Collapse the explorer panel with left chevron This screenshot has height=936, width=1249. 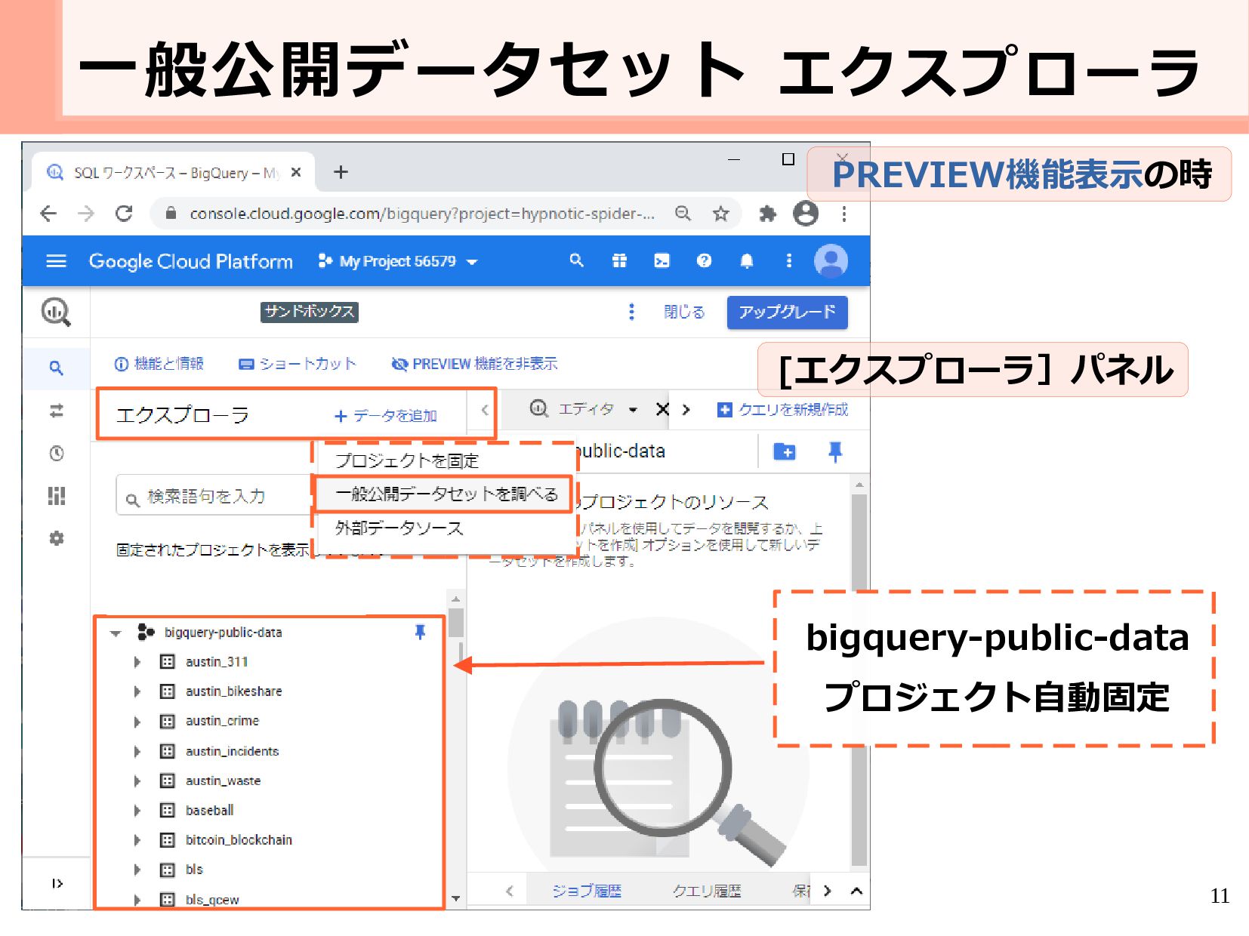[485, 410]
